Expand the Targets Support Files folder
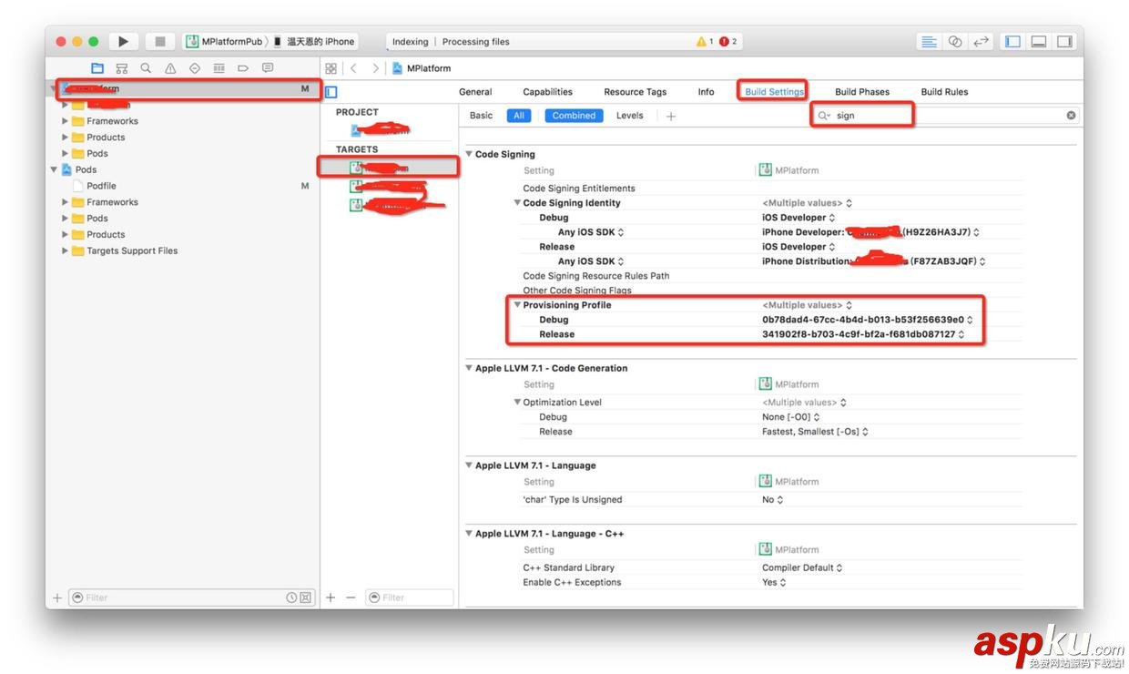Viewport: 1129px width, 674px height. pyautogui.click(x=65, y=250)
